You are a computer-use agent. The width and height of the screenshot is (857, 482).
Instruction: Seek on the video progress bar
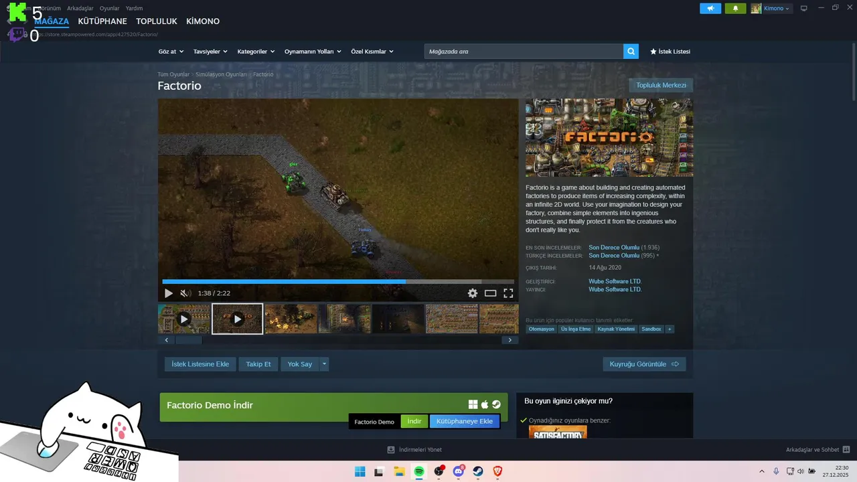[x=338, y=282]
